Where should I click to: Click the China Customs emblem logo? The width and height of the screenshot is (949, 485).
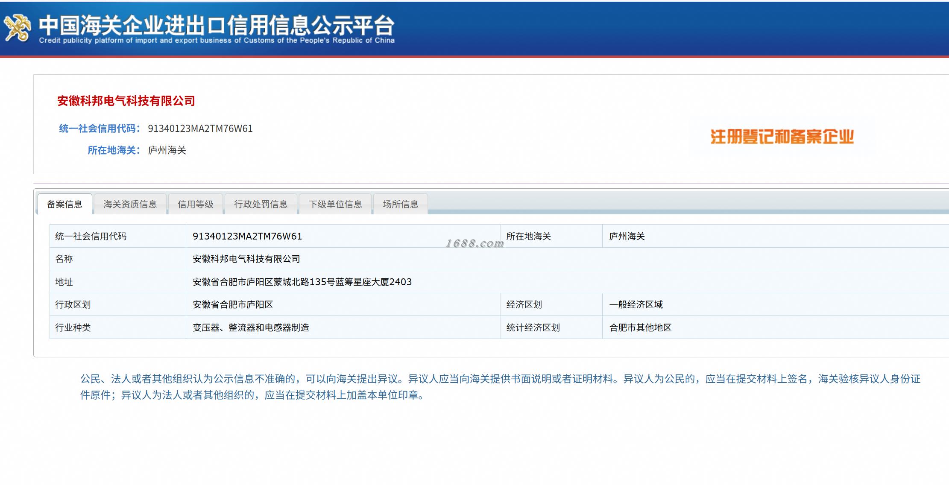coord(18,28)
